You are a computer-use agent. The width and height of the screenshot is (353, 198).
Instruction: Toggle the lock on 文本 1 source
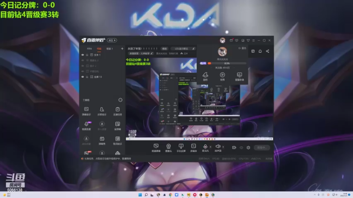[87, 55]
